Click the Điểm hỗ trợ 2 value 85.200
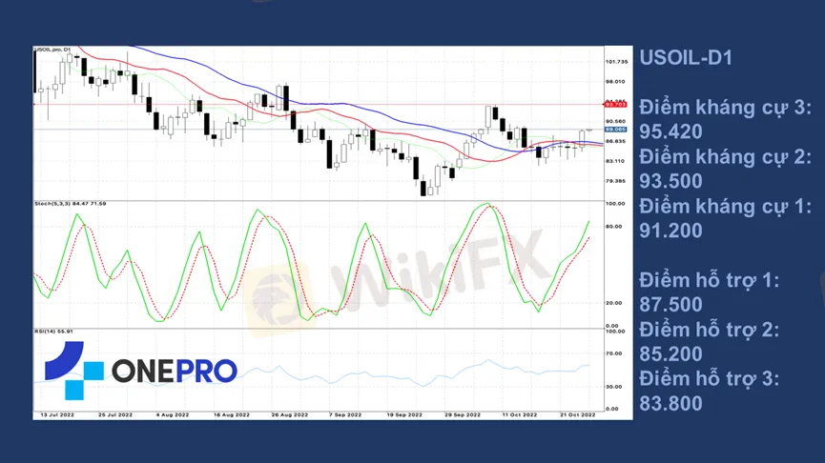The width and height of the screenshot is (825, 463). (x=670, y=354)
